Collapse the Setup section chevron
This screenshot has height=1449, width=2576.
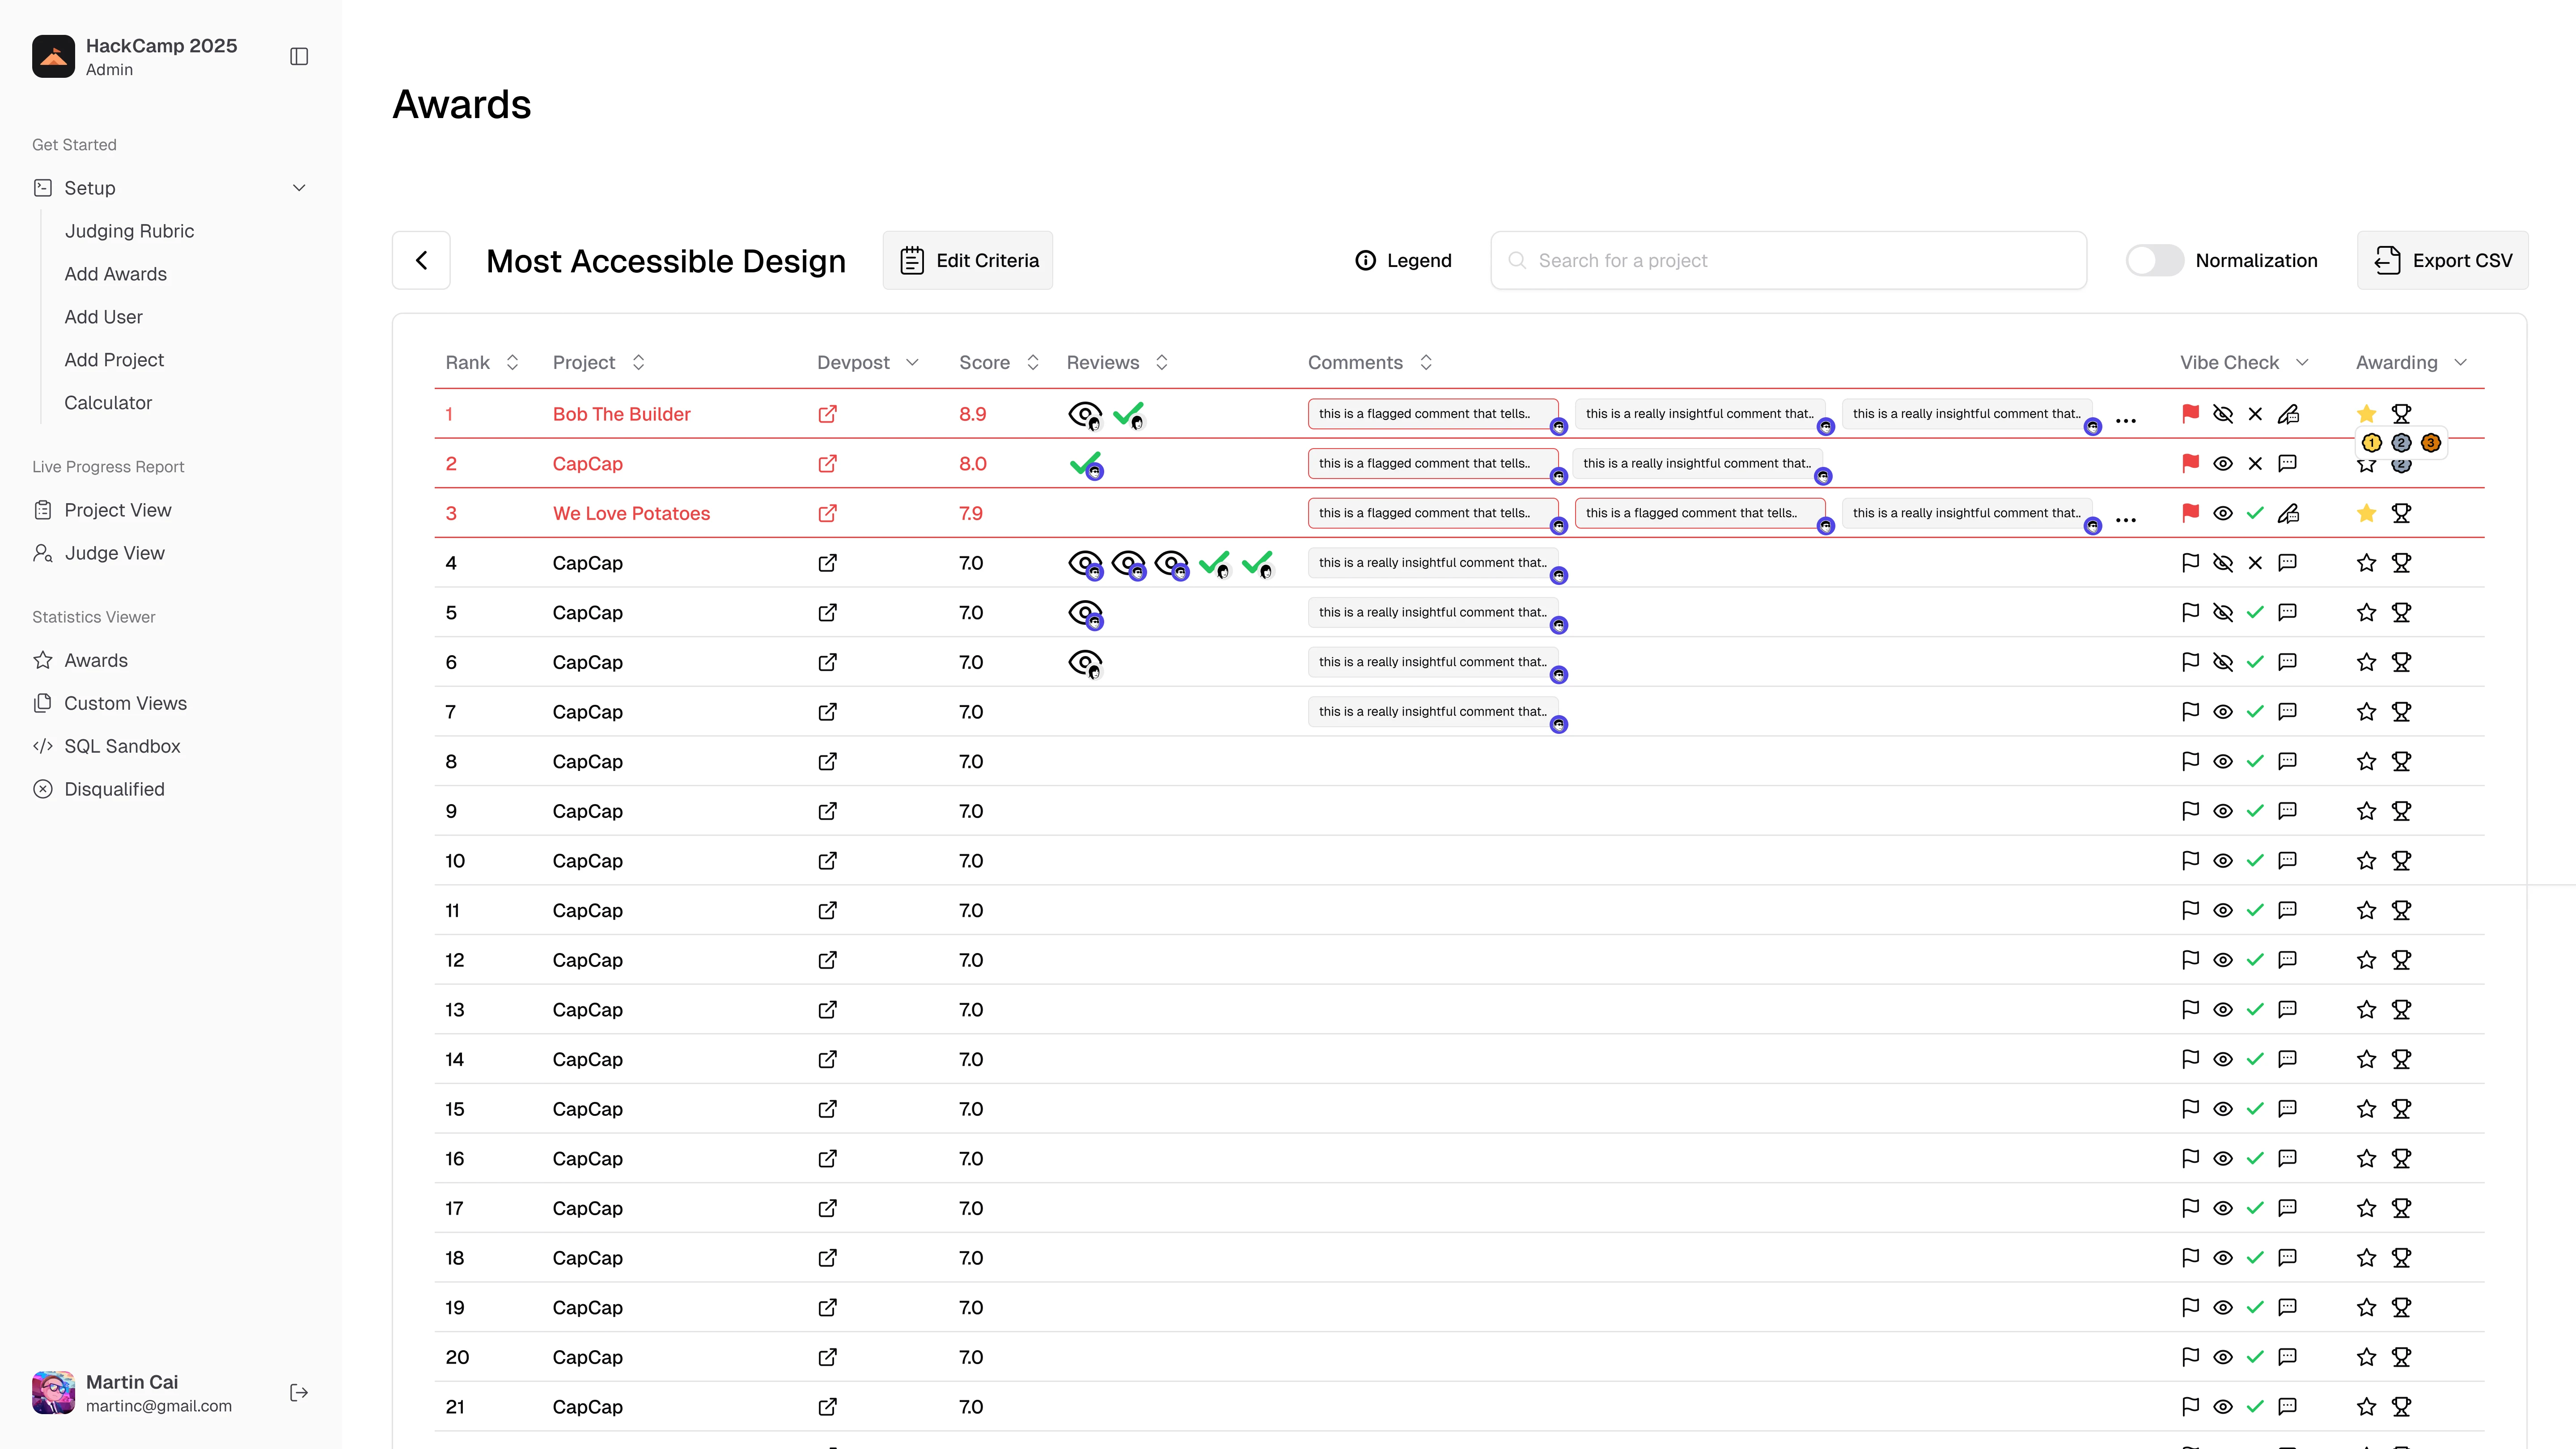[299, 188]
